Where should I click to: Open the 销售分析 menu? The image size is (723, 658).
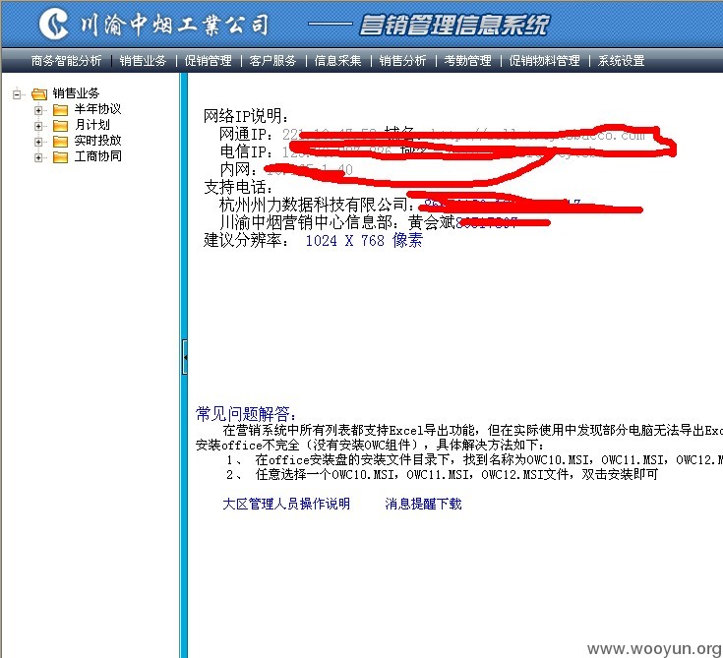tap(403, 60)
